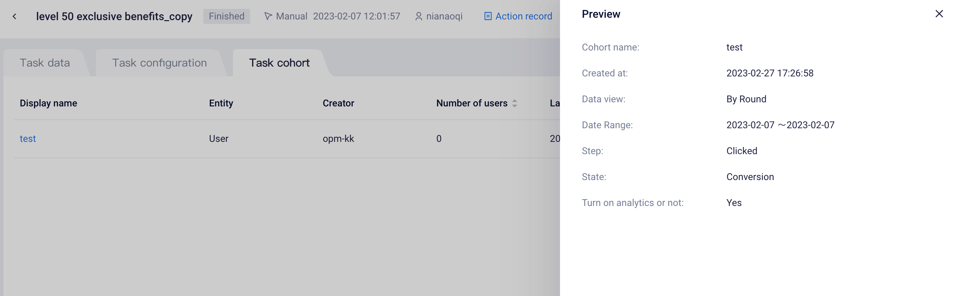Click the opm-kk creator cell

[x=338, y=139]
